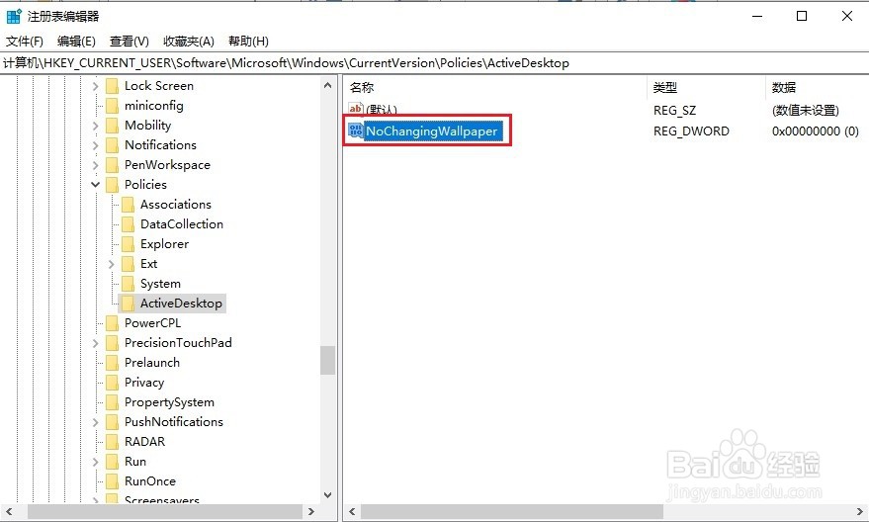The width and height of the screenshot is (869, 522).
Task: Click the values pane scroll right arrow
Action: tap(859, 511)
